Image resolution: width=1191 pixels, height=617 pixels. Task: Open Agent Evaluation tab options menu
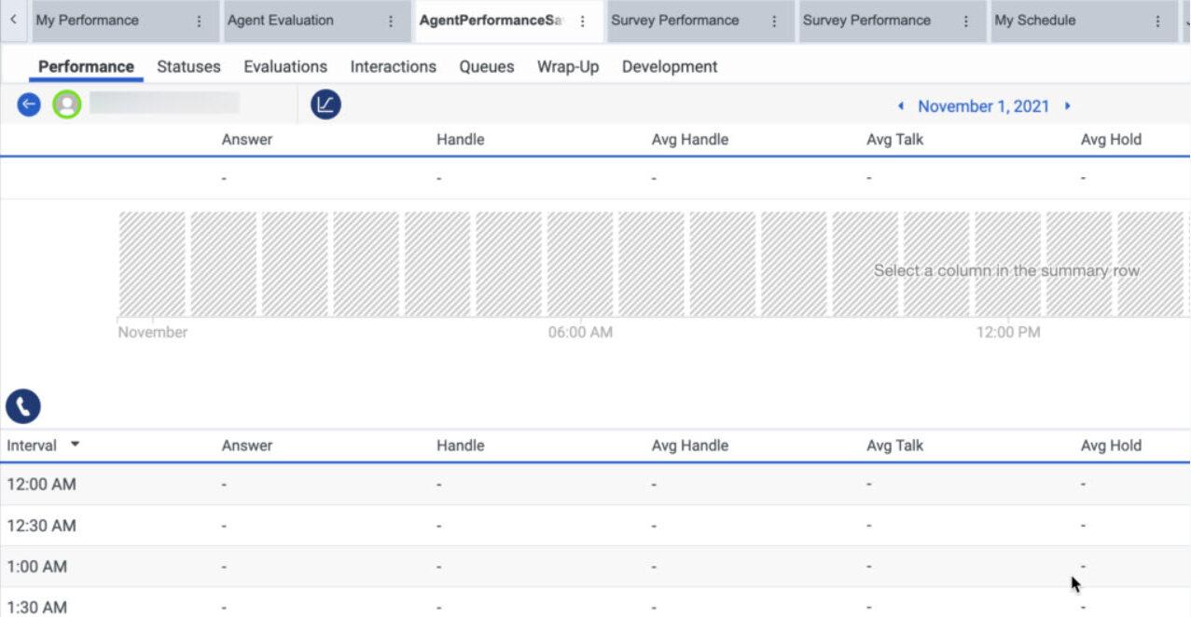[391, 21]
